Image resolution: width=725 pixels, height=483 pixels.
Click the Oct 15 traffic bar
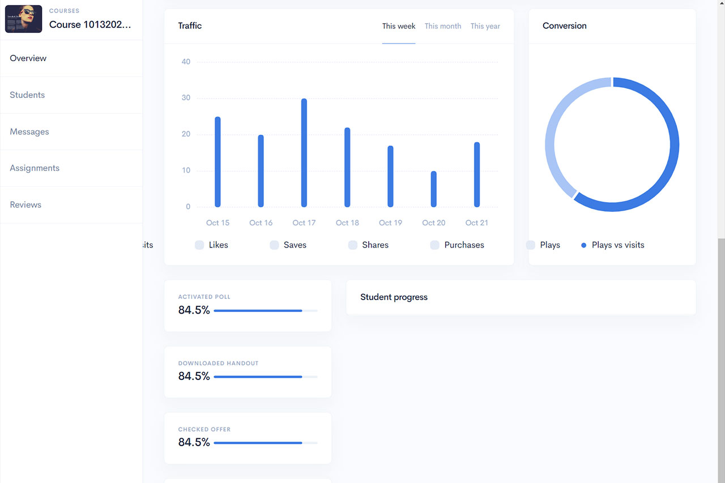point(217,162)
